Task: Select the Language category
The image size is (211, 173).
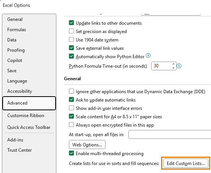Action: click(x=29, y=81)
